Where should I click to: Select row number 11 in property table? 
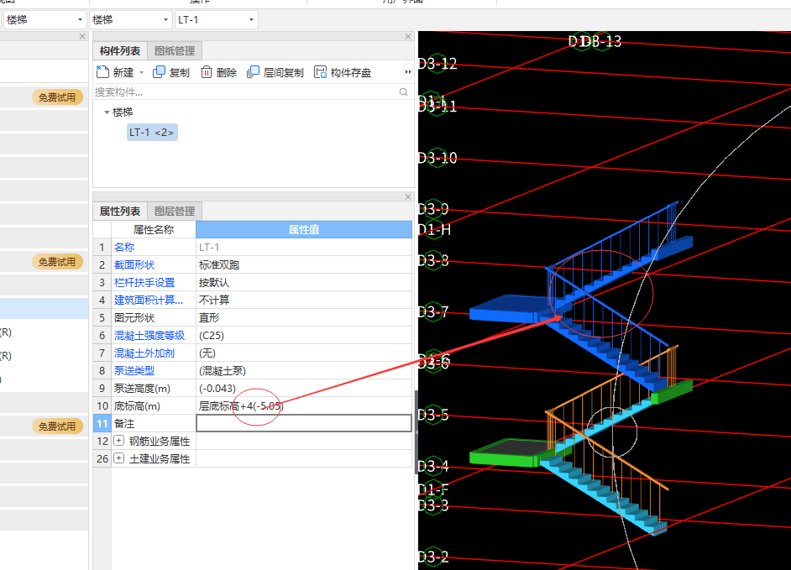click(102, 423)
